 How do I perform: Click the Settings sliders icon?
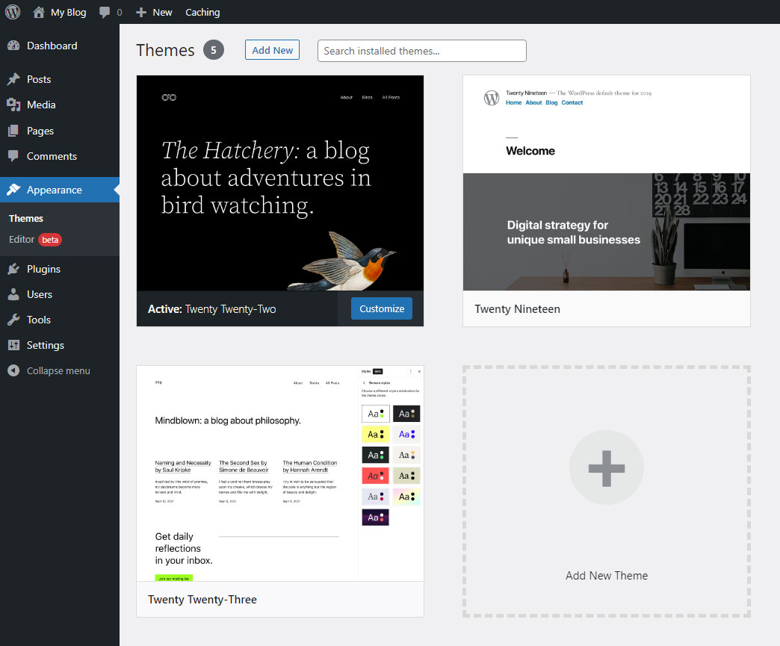13,345
